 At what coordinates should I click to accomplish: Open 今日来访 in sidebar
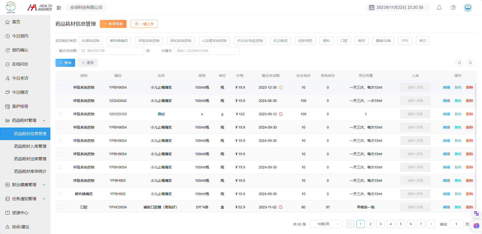click(25, 78)
